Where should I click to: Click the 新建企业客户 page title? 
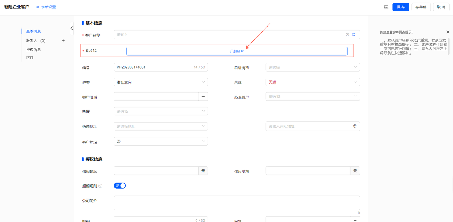coord(17,7)
